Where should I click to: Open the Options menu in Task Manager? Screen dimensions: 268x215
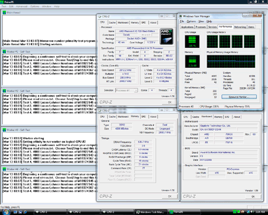point(191,21)
